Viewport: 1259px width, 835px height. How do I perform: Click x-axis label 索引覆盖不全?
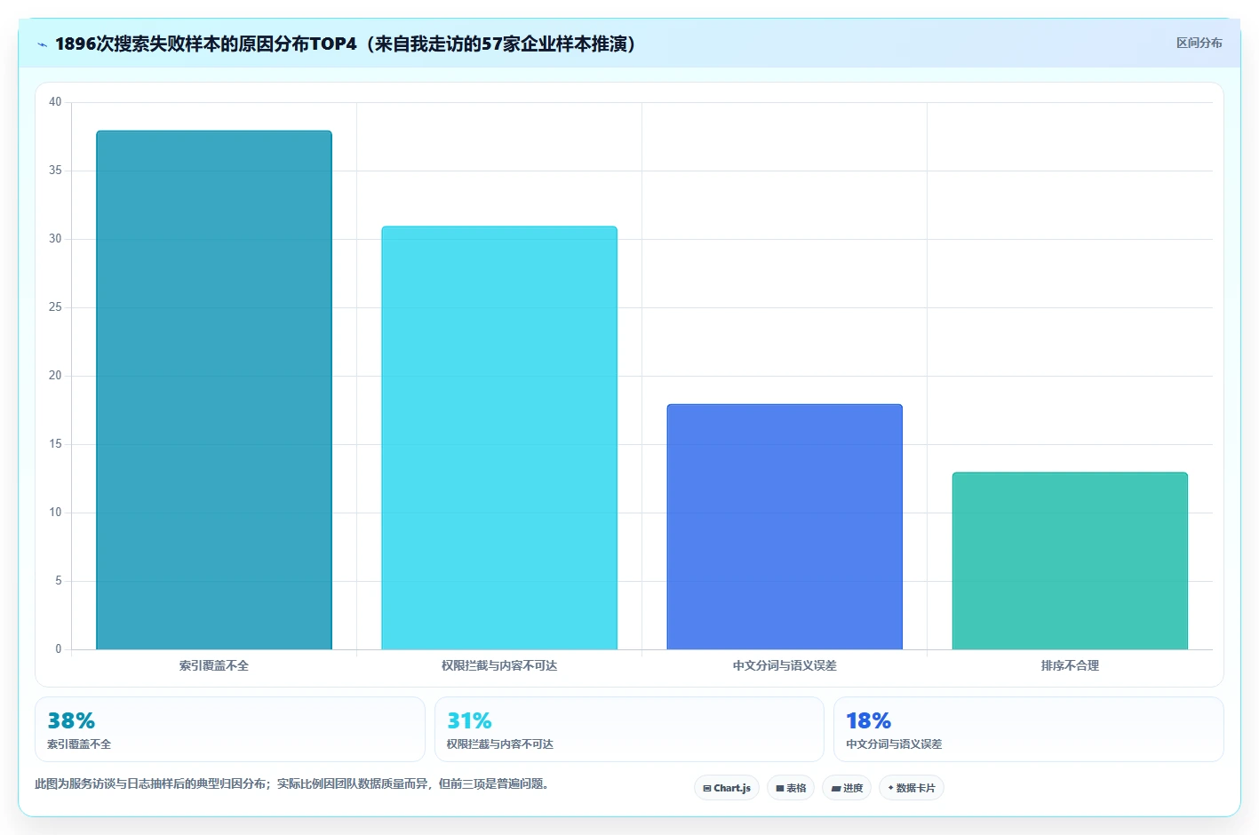[x=214, y=665]
